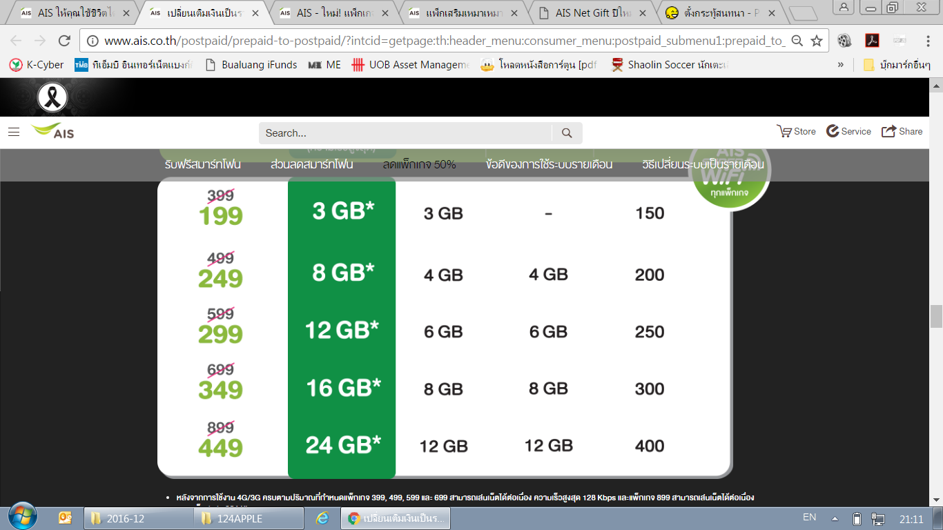Viewport: 943px width, 530px height.
Task: Click the Share icon link
Action: click(902, 131)
